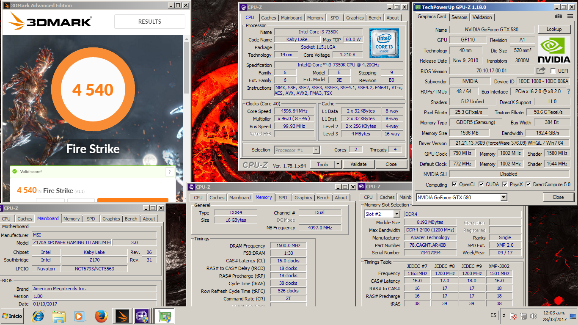
Task: Open the NVIDIA GeForce GTX 580 GPU selector
Action: click(461, 197)
